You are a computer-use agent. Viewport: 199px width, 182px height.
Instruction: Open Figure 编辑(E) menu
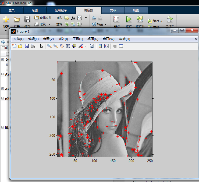[33, 39]
